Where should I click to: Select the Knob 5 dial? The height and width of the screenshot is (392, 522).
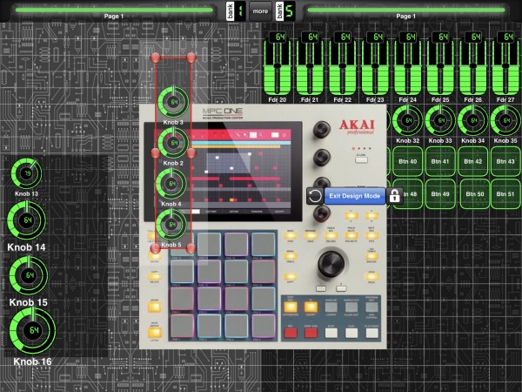171,225
